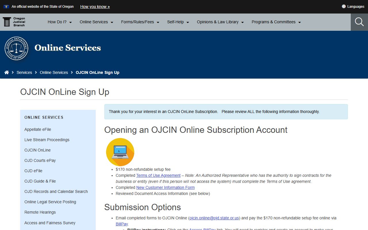This screenshot has width=368, height=230.
Task: Click the Submission Options heading
Action: [143, 207]
